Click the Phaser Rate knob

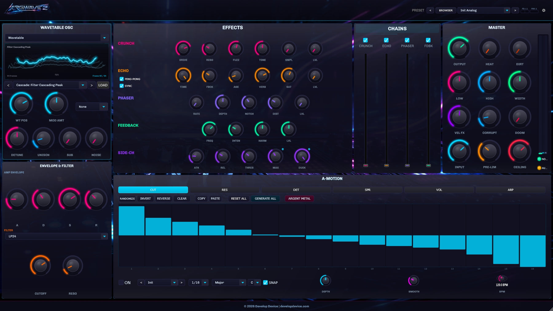pyautogui.click(x=196, y=103)
